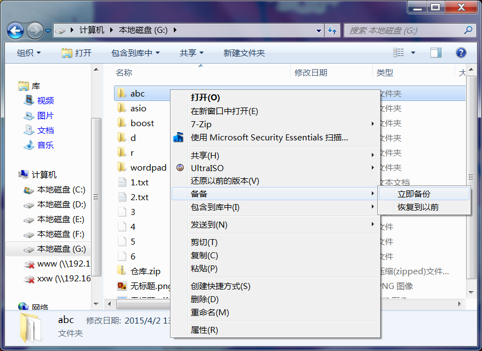The height and width of the screenshot is (351, 482).
Task: Open the address bar history dropdown arrow
Action: click(x=319, y=30)
